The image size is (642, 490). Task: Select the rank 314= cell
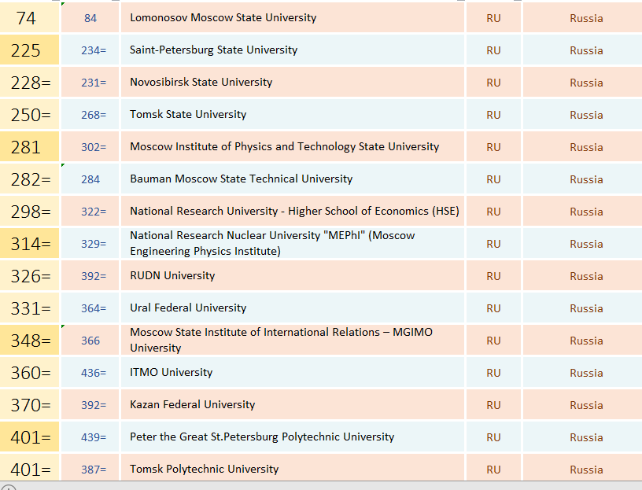[x=29, y=244]
